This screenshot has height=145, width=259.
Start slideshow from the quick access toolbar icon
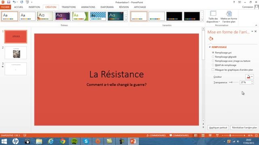pyautogui.click(x=28, y=2)
